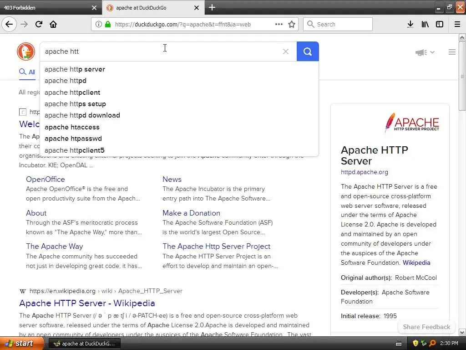The height and width of the screenshot is (350, 466).
Task: Click the Apache HTTP Server Project logo
Action: [x=411, y=123]
